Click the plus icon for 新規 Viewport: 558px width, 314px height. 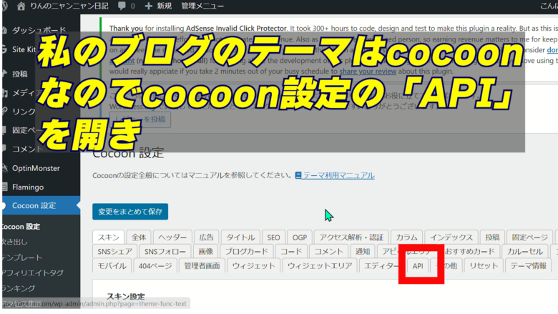pos(149,6)
